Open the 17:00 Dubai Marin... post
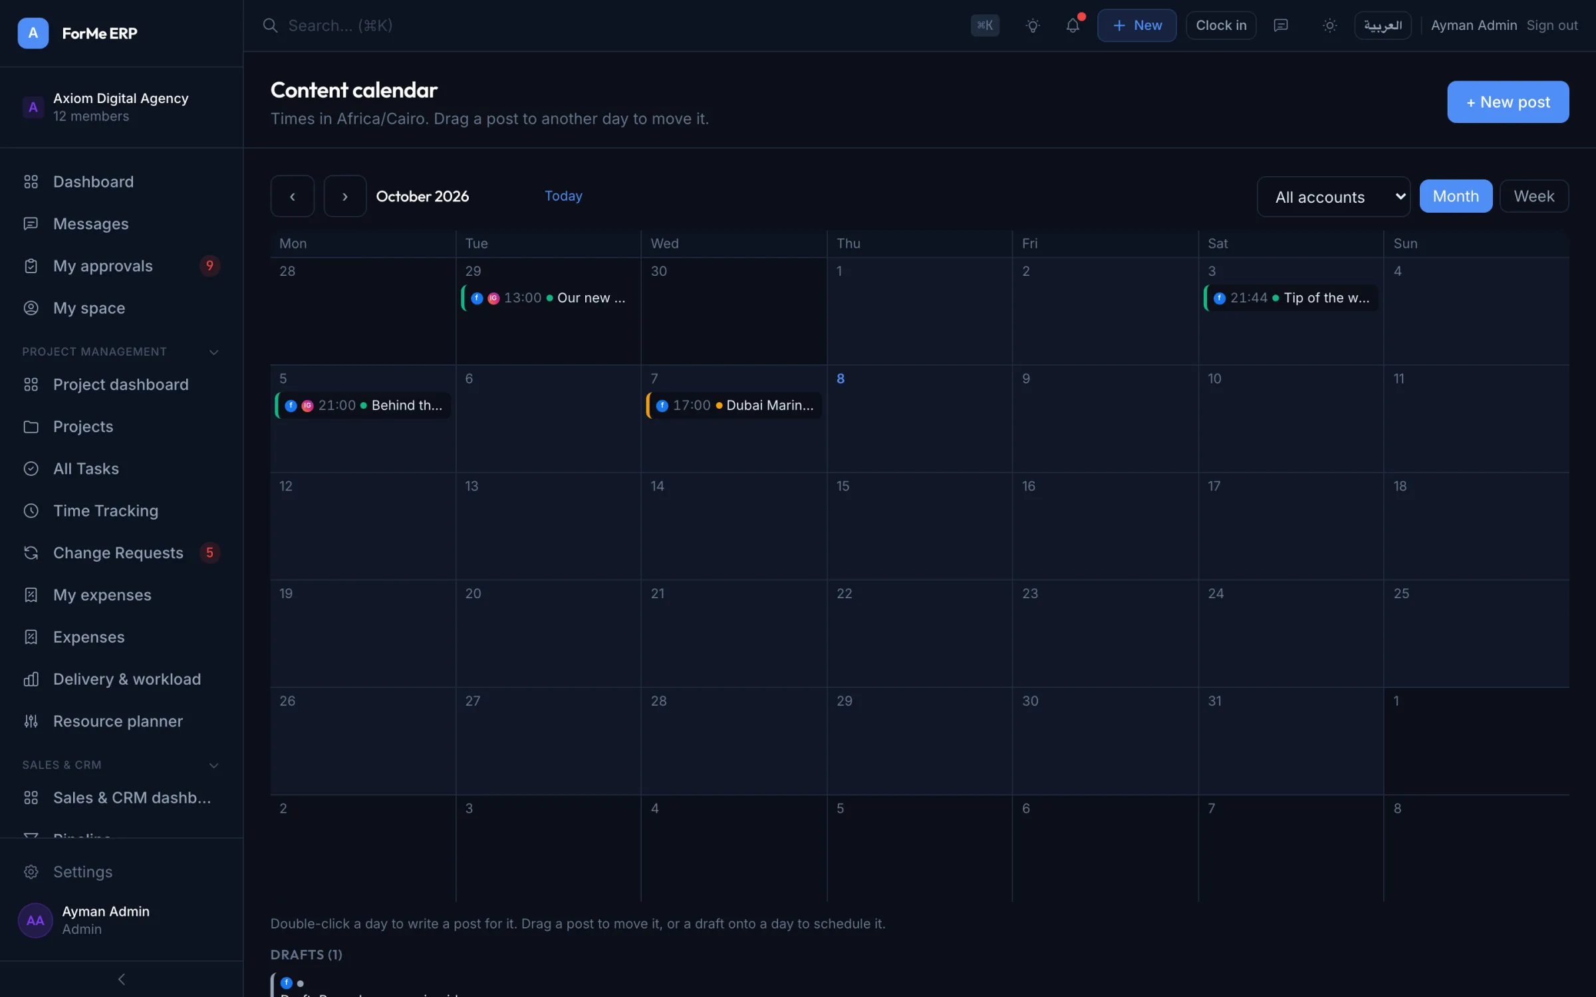 coord(733,405)
